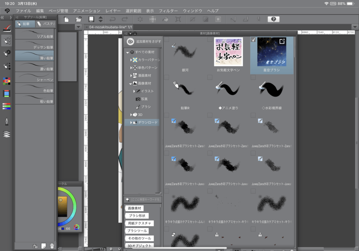Viewport: 359px width, 251px height.
Task: Click the canvas zoom slider showing 17.5
Action: [95, 249]
